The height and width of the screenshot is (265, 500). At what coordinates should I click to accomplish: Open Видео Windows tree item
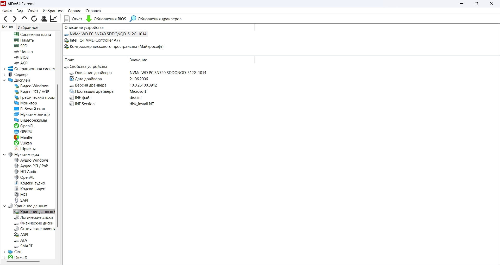[x=31, y=86]
